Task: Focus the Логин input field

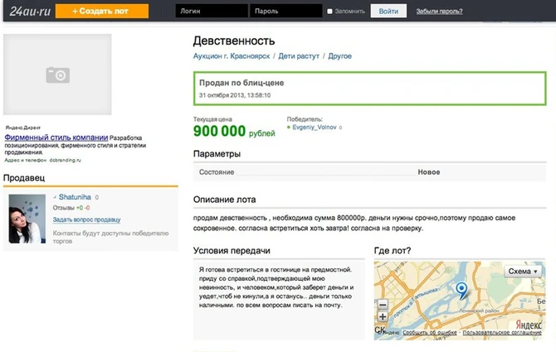Action: [212, 12]
